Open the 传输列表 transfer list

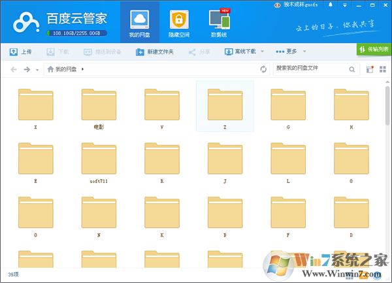[374, 49]
